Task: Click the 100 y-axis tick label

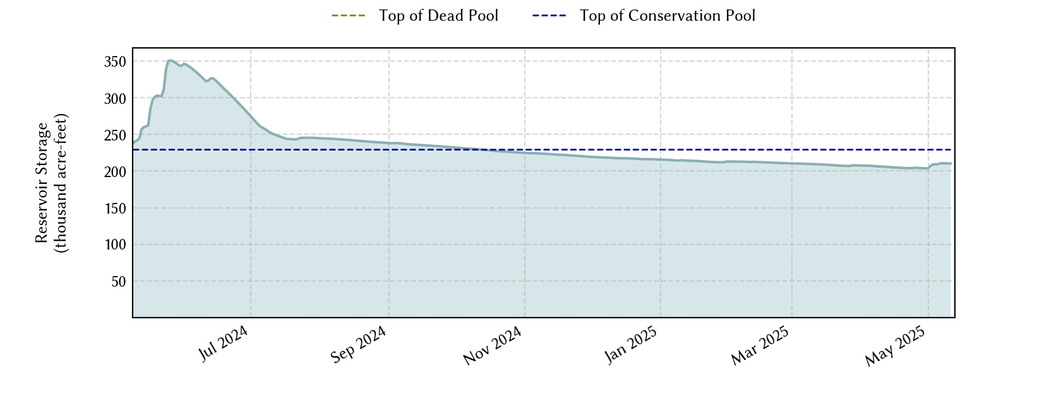Action: (115, 245)
